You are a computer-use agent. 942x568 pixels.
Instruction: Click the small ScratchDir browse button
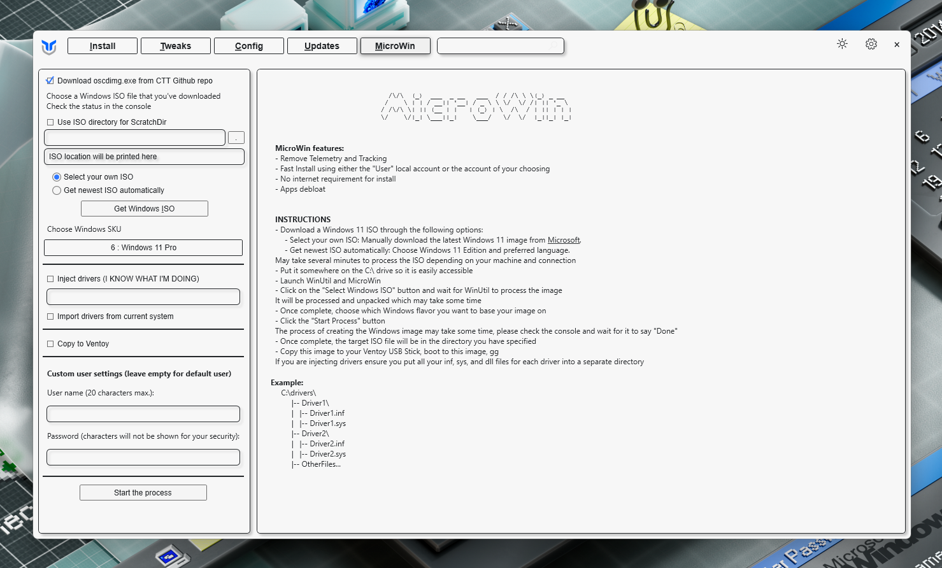point(236,138)
